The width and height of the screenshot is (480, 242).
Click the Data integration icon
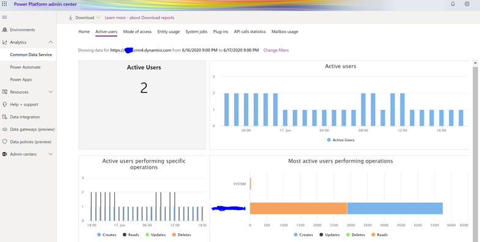point(5,117)
